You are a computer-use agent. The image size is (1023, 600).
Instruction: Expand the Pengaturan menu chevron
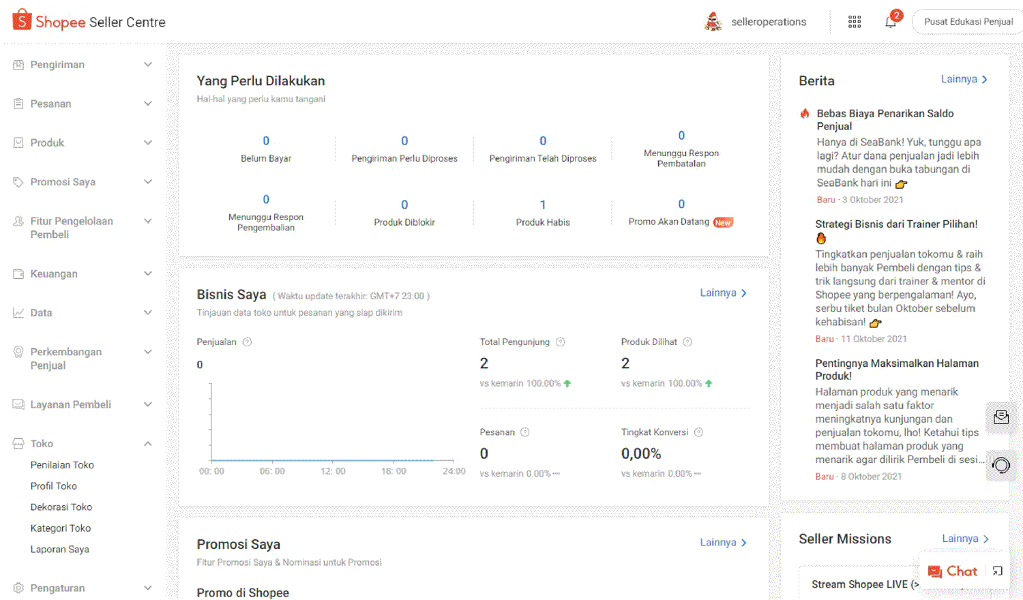pyautogui.click(x=148, y=588)
